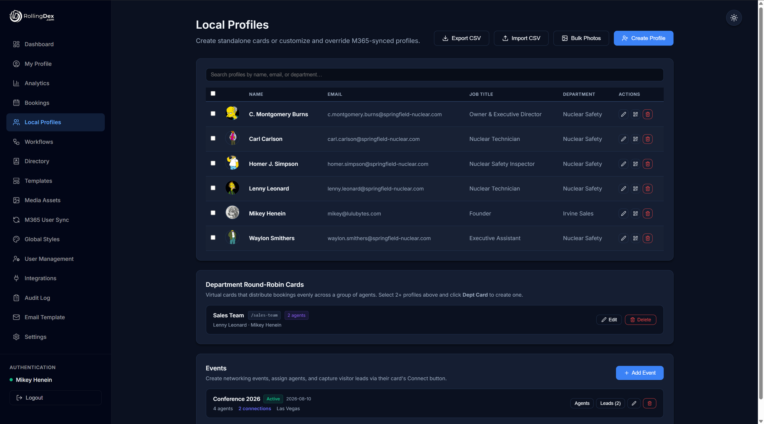Delete Waylon Smithers profile trash icon
Image resolution: width=764 pixels, height=424 pixels.
[x=647, y=238]
